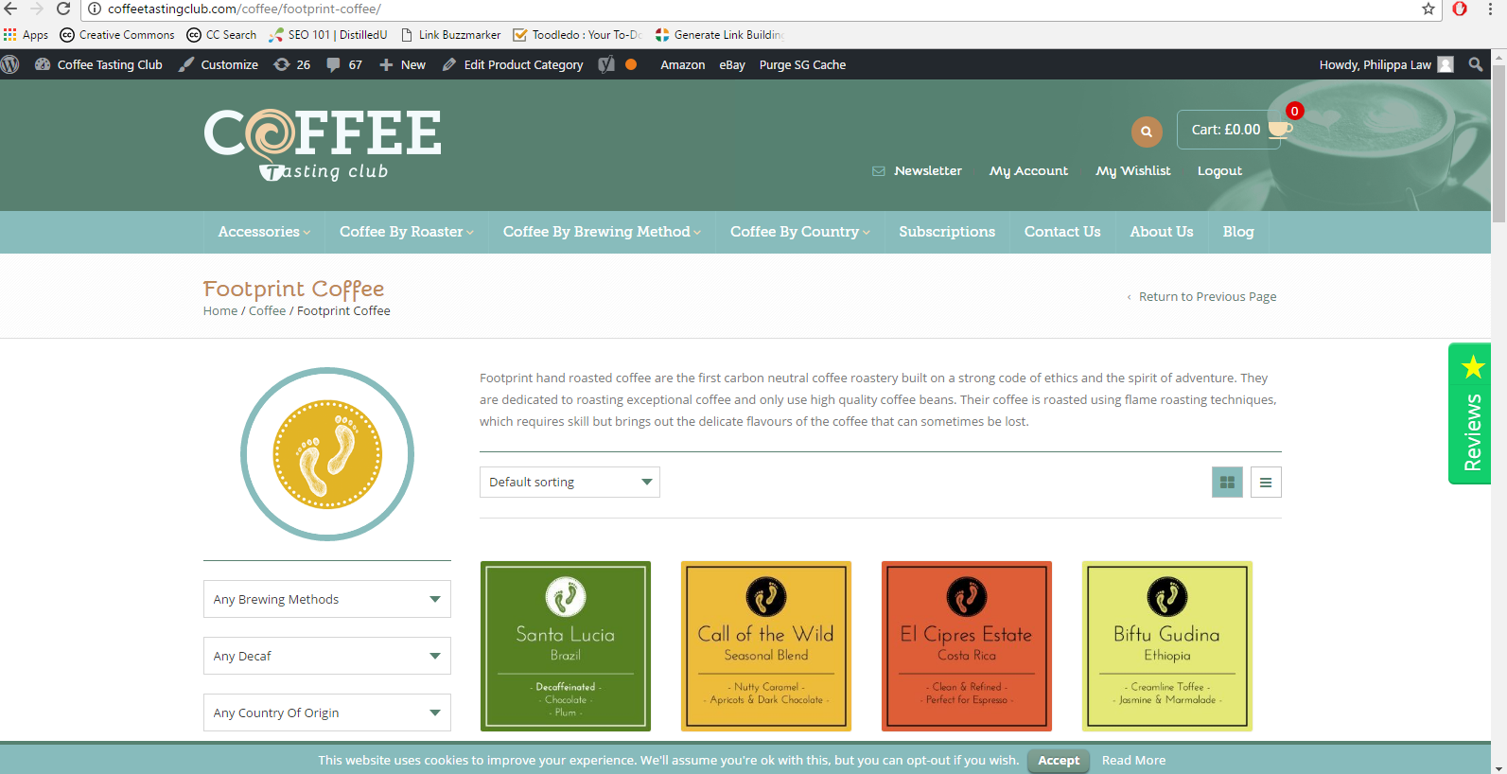
Task: Click the Yoast SEO icon in admin bar
Action: point(606,64)
